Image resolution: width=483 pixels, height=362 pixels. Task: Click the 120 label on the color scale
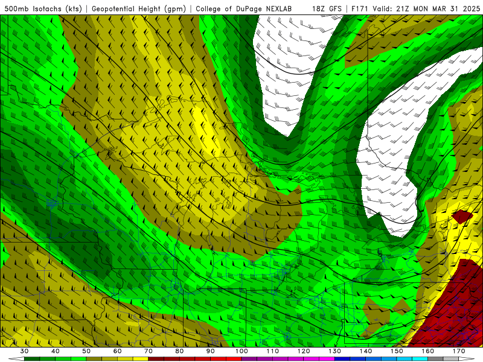click(304, 351)
